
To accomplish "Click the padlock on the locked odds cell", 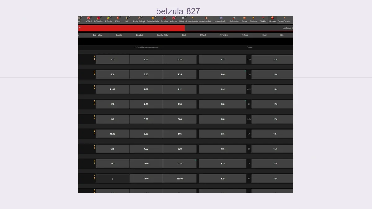I will pos(113,179).
